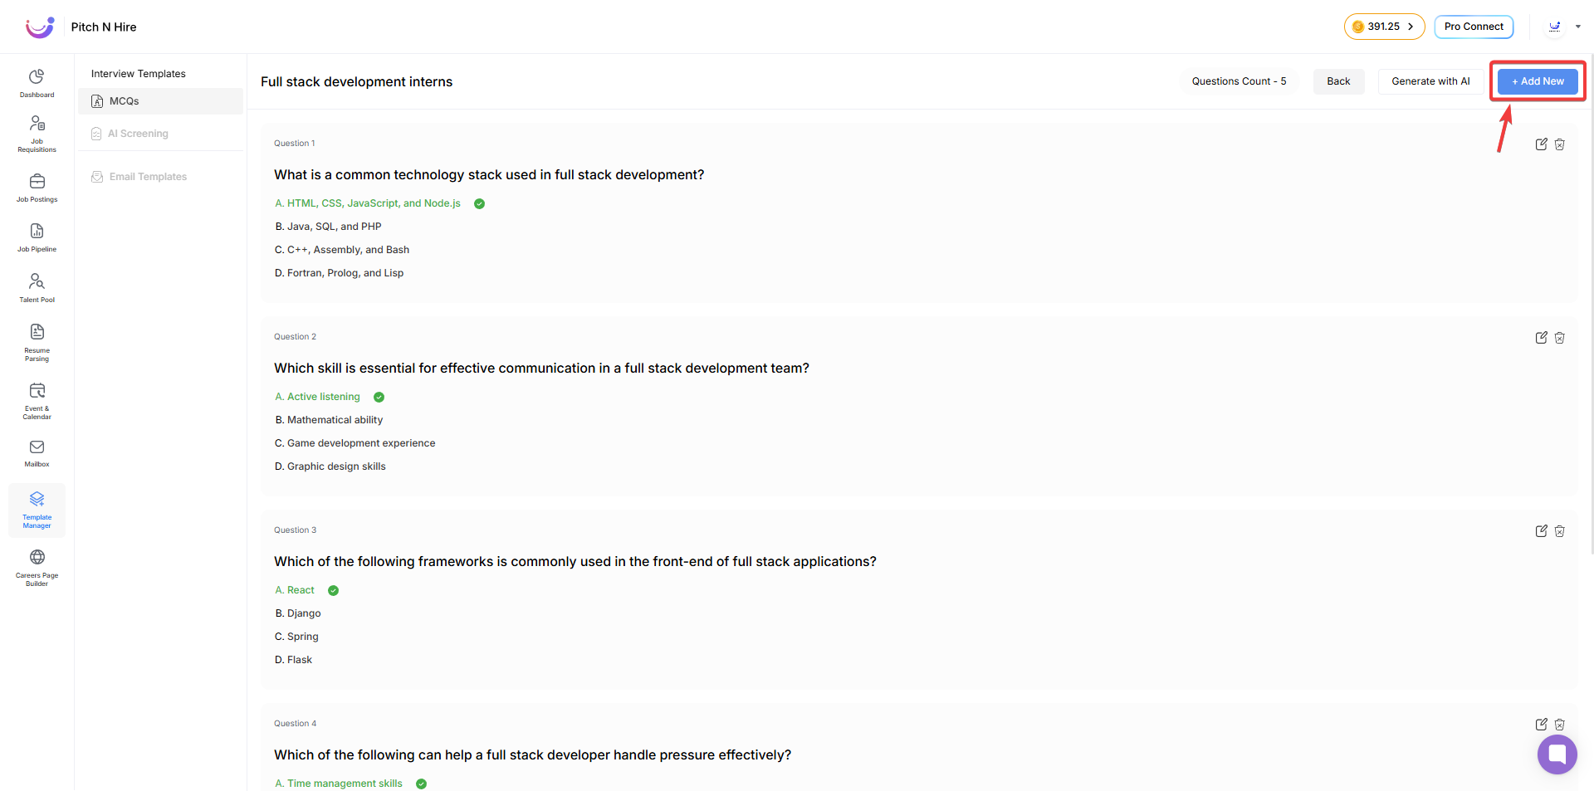Open the Talent Pool section
This screenshot has width=1594, height=791.
click(37, 287)
